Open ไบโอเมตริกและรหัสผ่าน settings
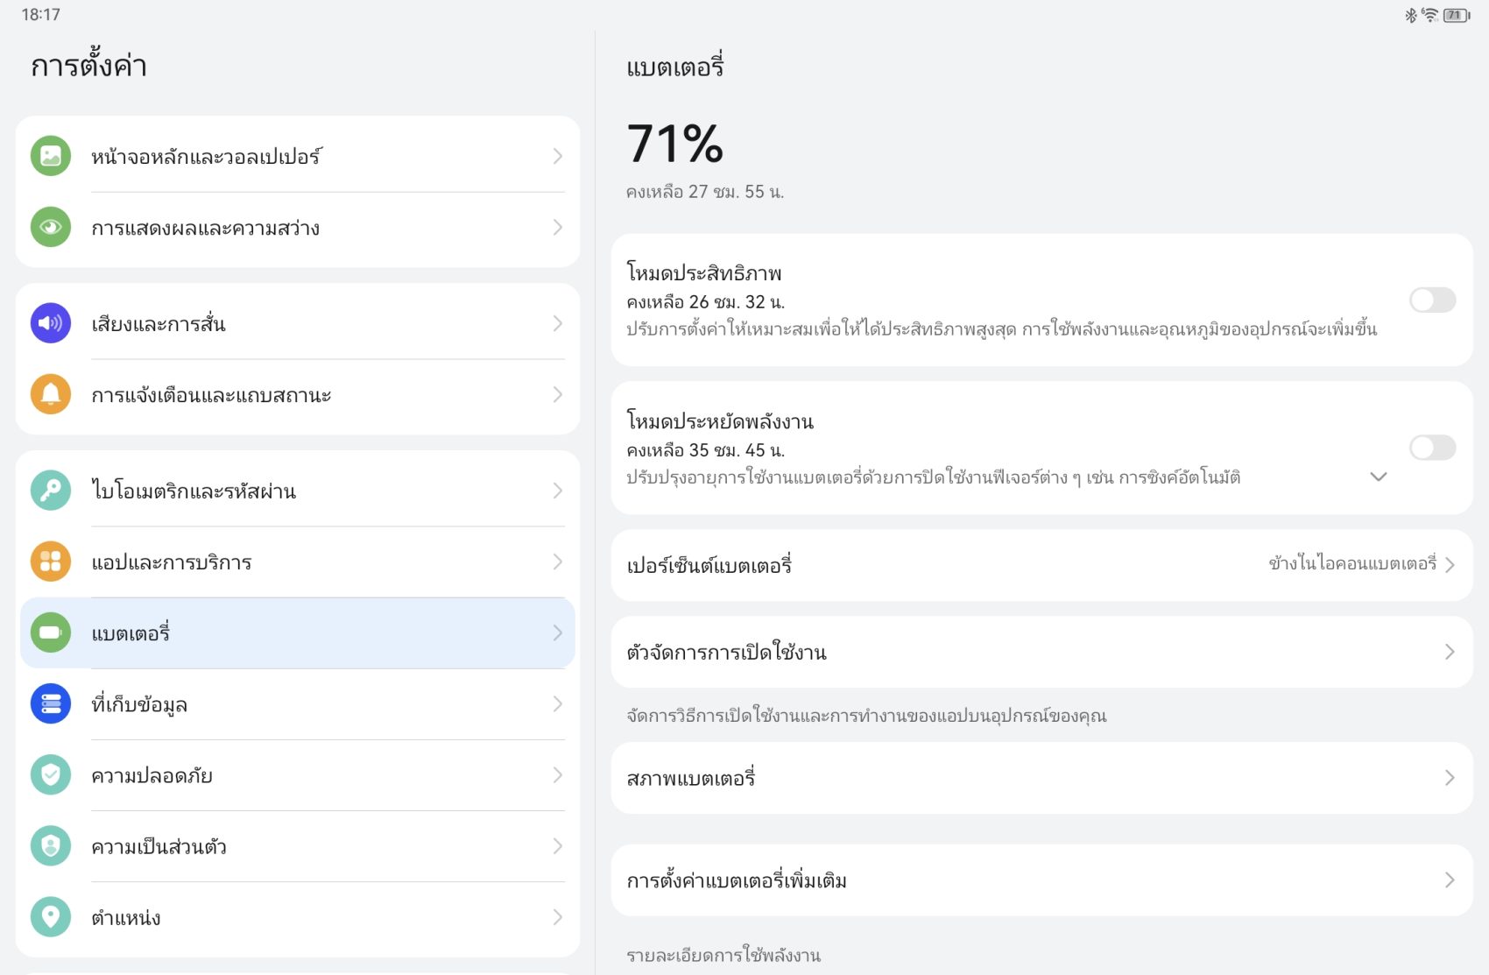Image resolution: width=1489 pixels, height=975 pixels. [298, 491]
